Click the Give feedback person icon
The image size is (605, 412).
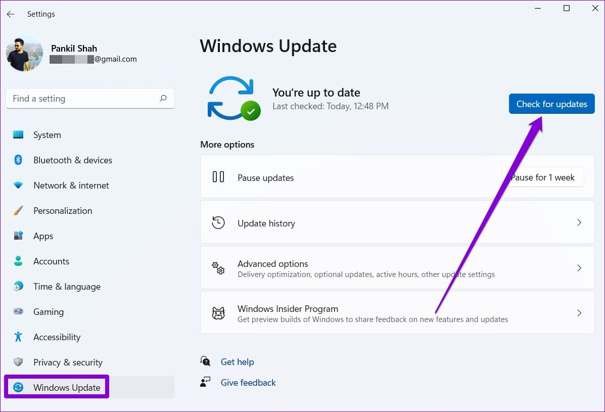click(x=205, y=382)
